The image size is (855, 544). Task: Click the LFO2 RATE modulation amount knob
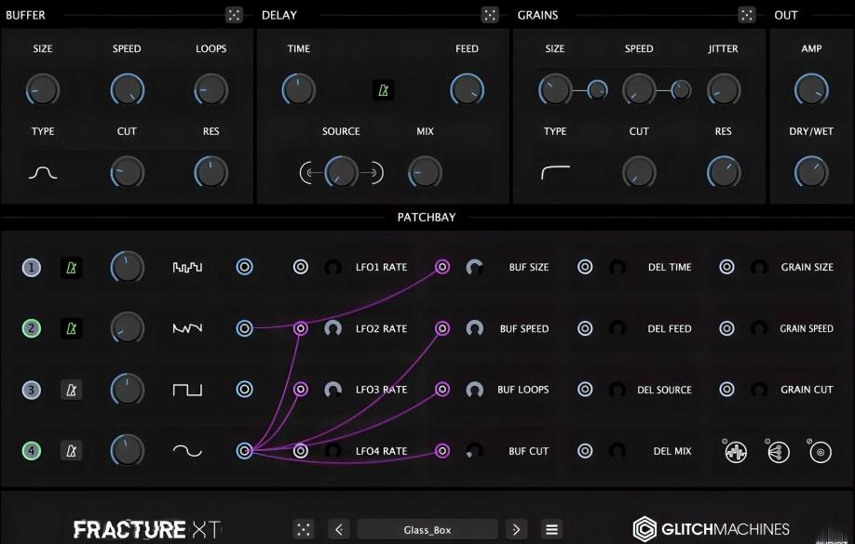pyautogui.click(x=332, y=328)
